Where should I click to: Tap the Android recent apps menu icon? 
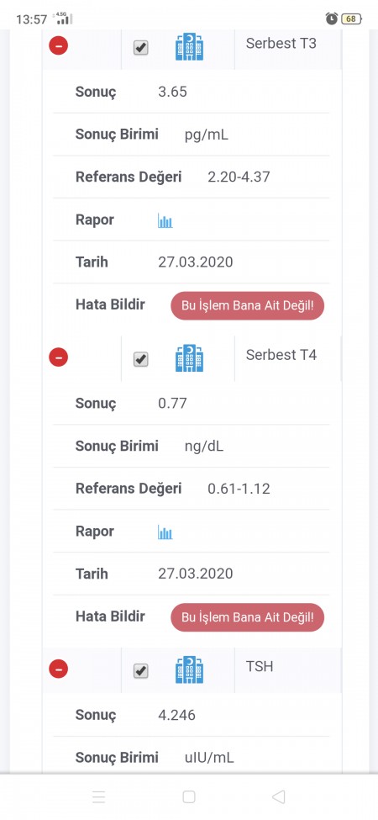(98, 796)
